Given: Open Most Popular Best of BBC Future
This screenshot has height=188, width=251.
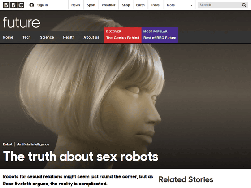Looking at the screenshot, I should tap(160, 35).
